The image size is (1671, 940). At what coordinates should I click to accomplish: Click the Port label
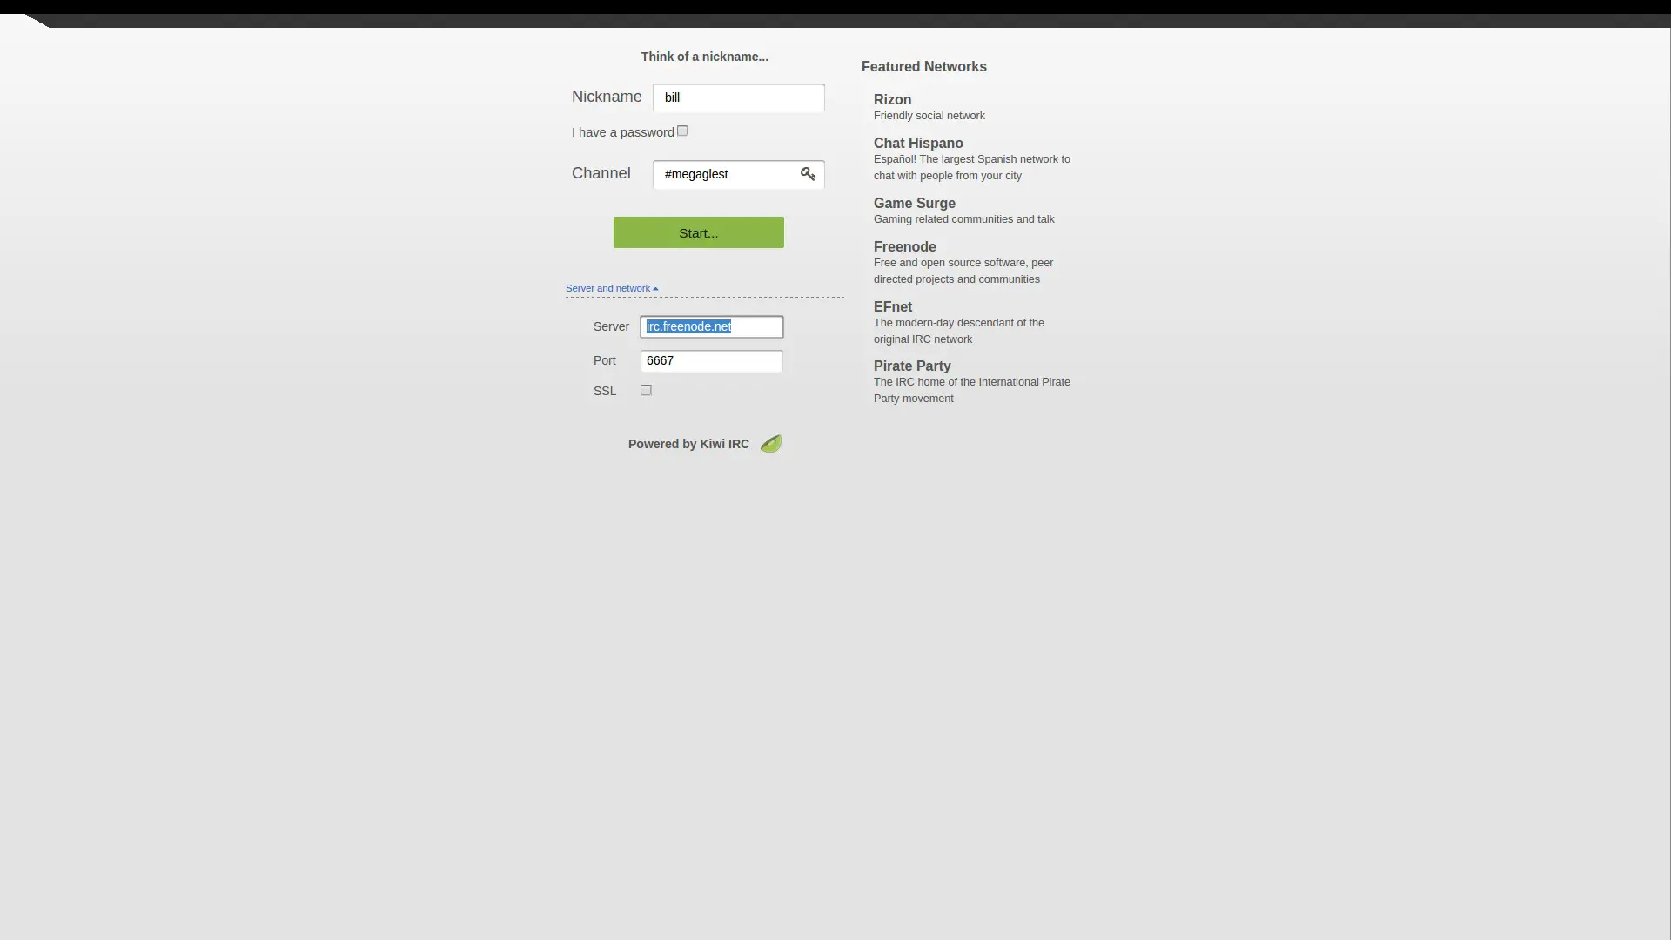tap(605, 360)
